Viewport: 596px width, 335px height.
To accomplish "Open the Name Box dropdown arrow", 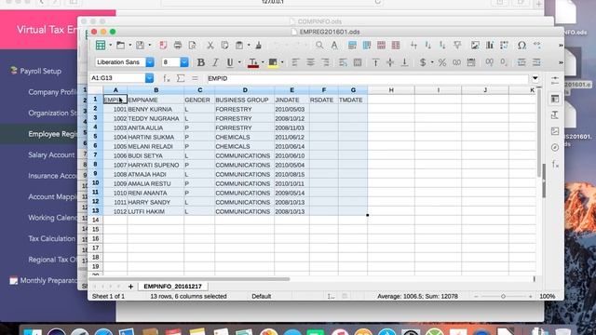I will pyautogui.click(x=149, y=78).
